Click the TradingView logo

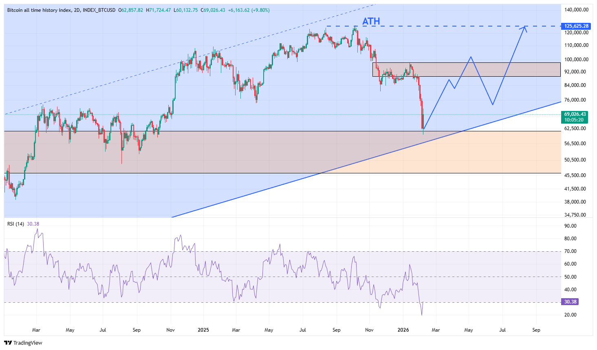point(23,343)
